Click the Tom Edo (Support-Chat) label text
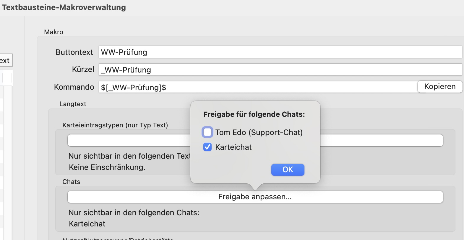 (x=259, y=132)
